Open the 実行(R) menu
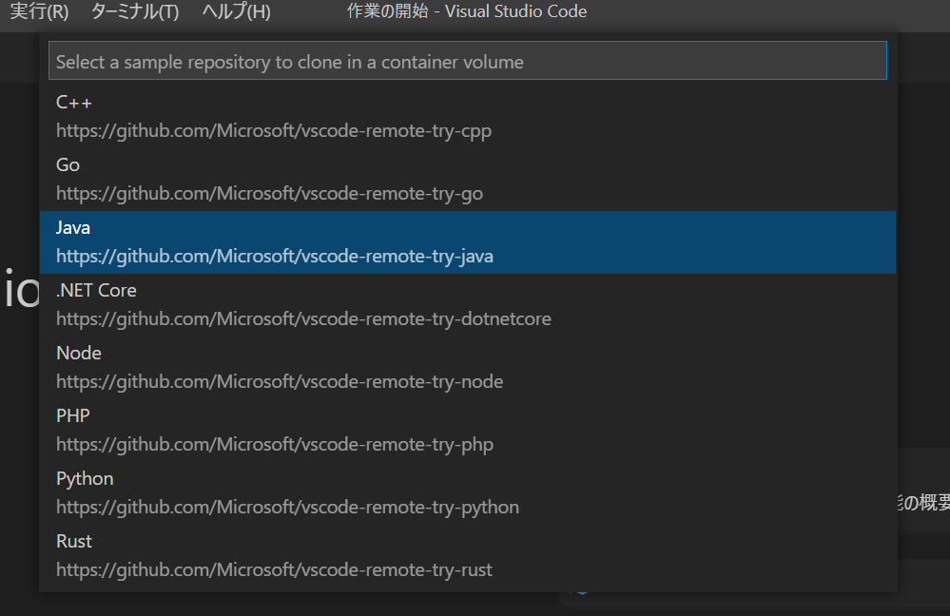The height and width of the screenshot is (616, 950). point(39,11)
